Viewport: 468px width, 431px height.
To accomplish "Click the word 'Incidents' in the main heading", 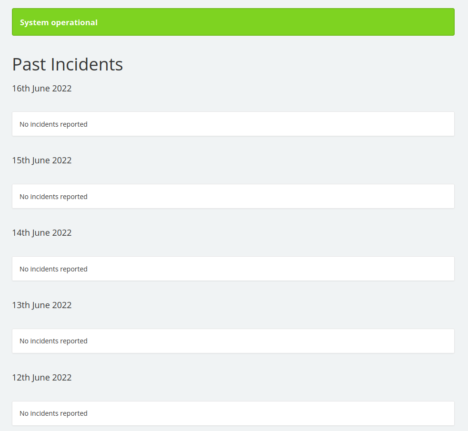I will pyautogui.click(x=87, y=64).
